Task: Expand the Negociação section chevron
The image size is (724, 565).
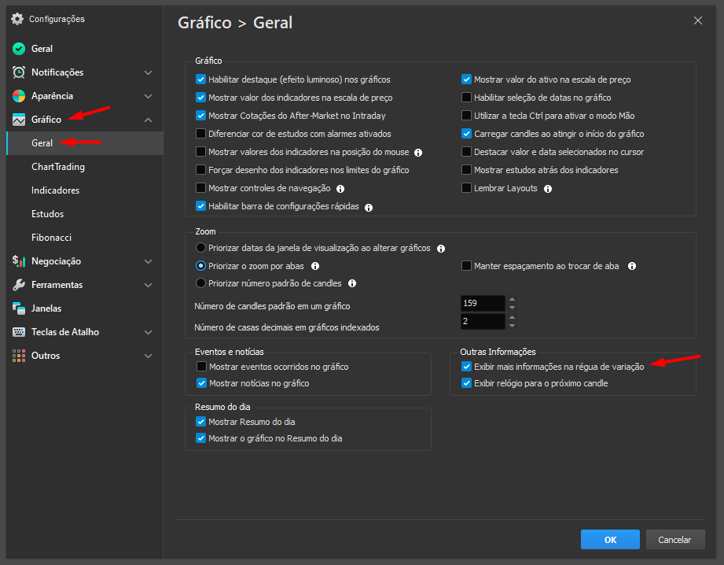Action: (149, 261)
